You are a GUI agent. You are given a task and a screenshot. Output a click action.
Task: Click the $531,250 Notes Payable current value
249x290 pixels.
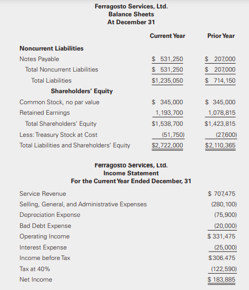167,59
